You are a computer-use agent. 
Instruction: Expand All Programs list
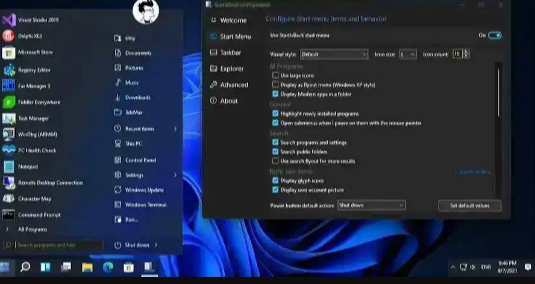[32, 229]
